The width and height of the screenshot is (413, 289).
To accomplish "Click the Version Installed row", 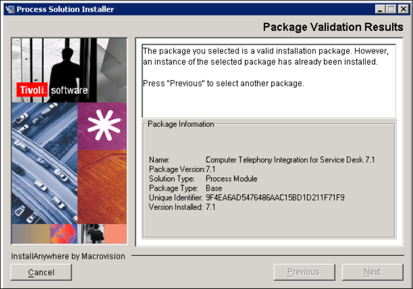I will click(183, 208).
